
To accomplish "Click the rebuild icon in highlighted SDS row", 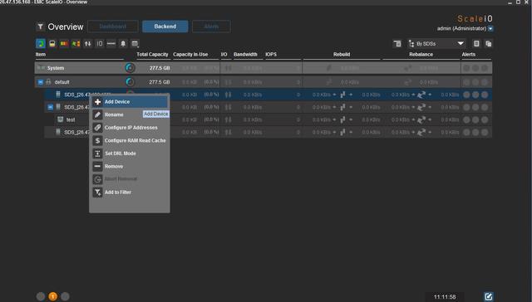I will 342,95.
